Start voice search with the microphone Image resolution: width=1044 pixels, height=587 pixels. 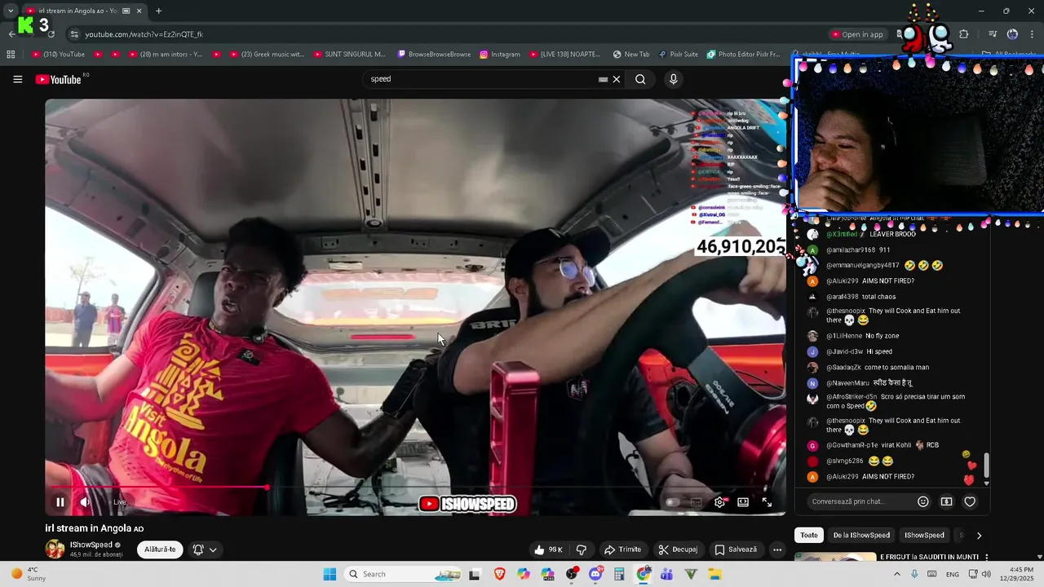tap(673, 79)
